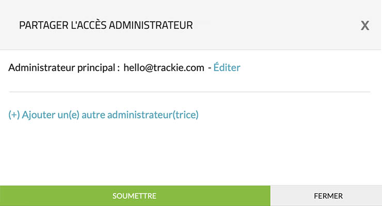Click the PARTAGER L'ACCÈS ADMINISTRATEUR title
The image size is (382, 206).
tap(106, 25)
